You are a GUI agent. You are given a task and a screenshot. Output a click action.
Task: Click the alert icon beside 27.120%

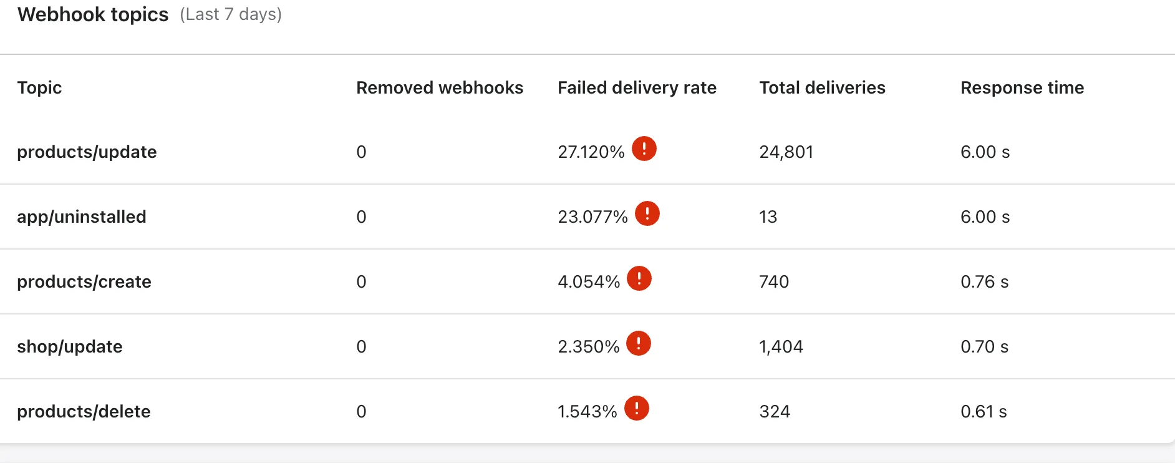644,149
